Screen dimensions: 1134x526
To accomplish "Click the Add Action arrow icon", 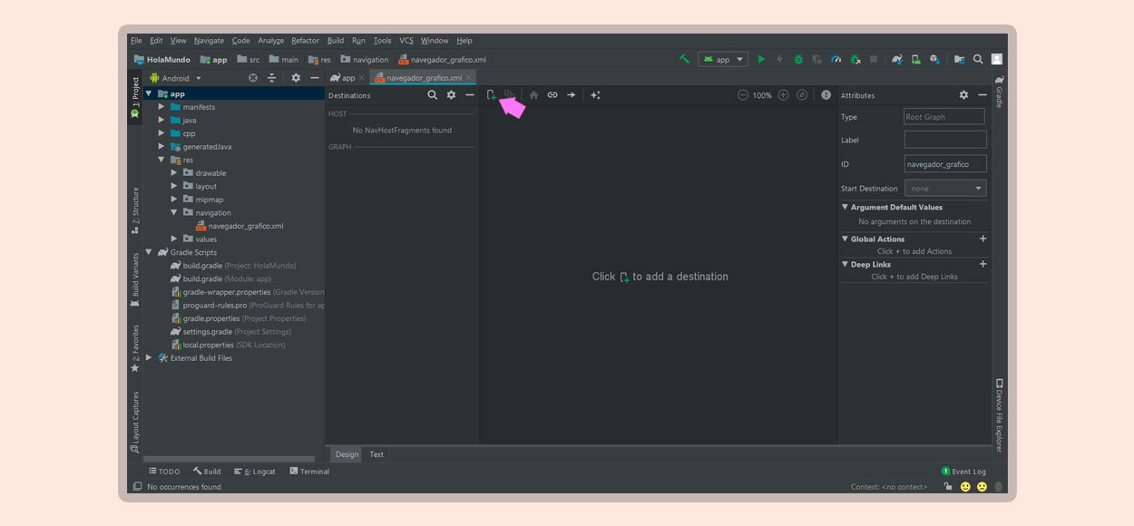I will 572,95.
